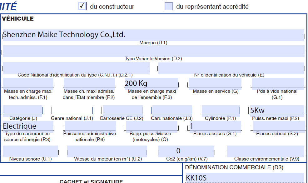The image size is (308, 183).
Task: Click the Classe environnementale (V.9) field
Action: tap(266, 151)
